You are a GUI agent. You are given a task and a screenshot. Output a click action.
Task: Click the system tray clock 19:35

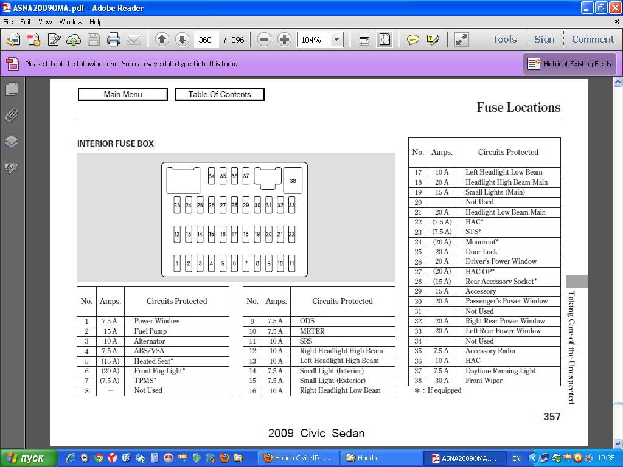607,458
